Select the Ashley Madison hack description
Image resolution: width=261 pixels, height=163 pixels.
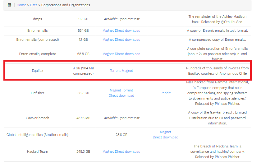click(217, 19)
